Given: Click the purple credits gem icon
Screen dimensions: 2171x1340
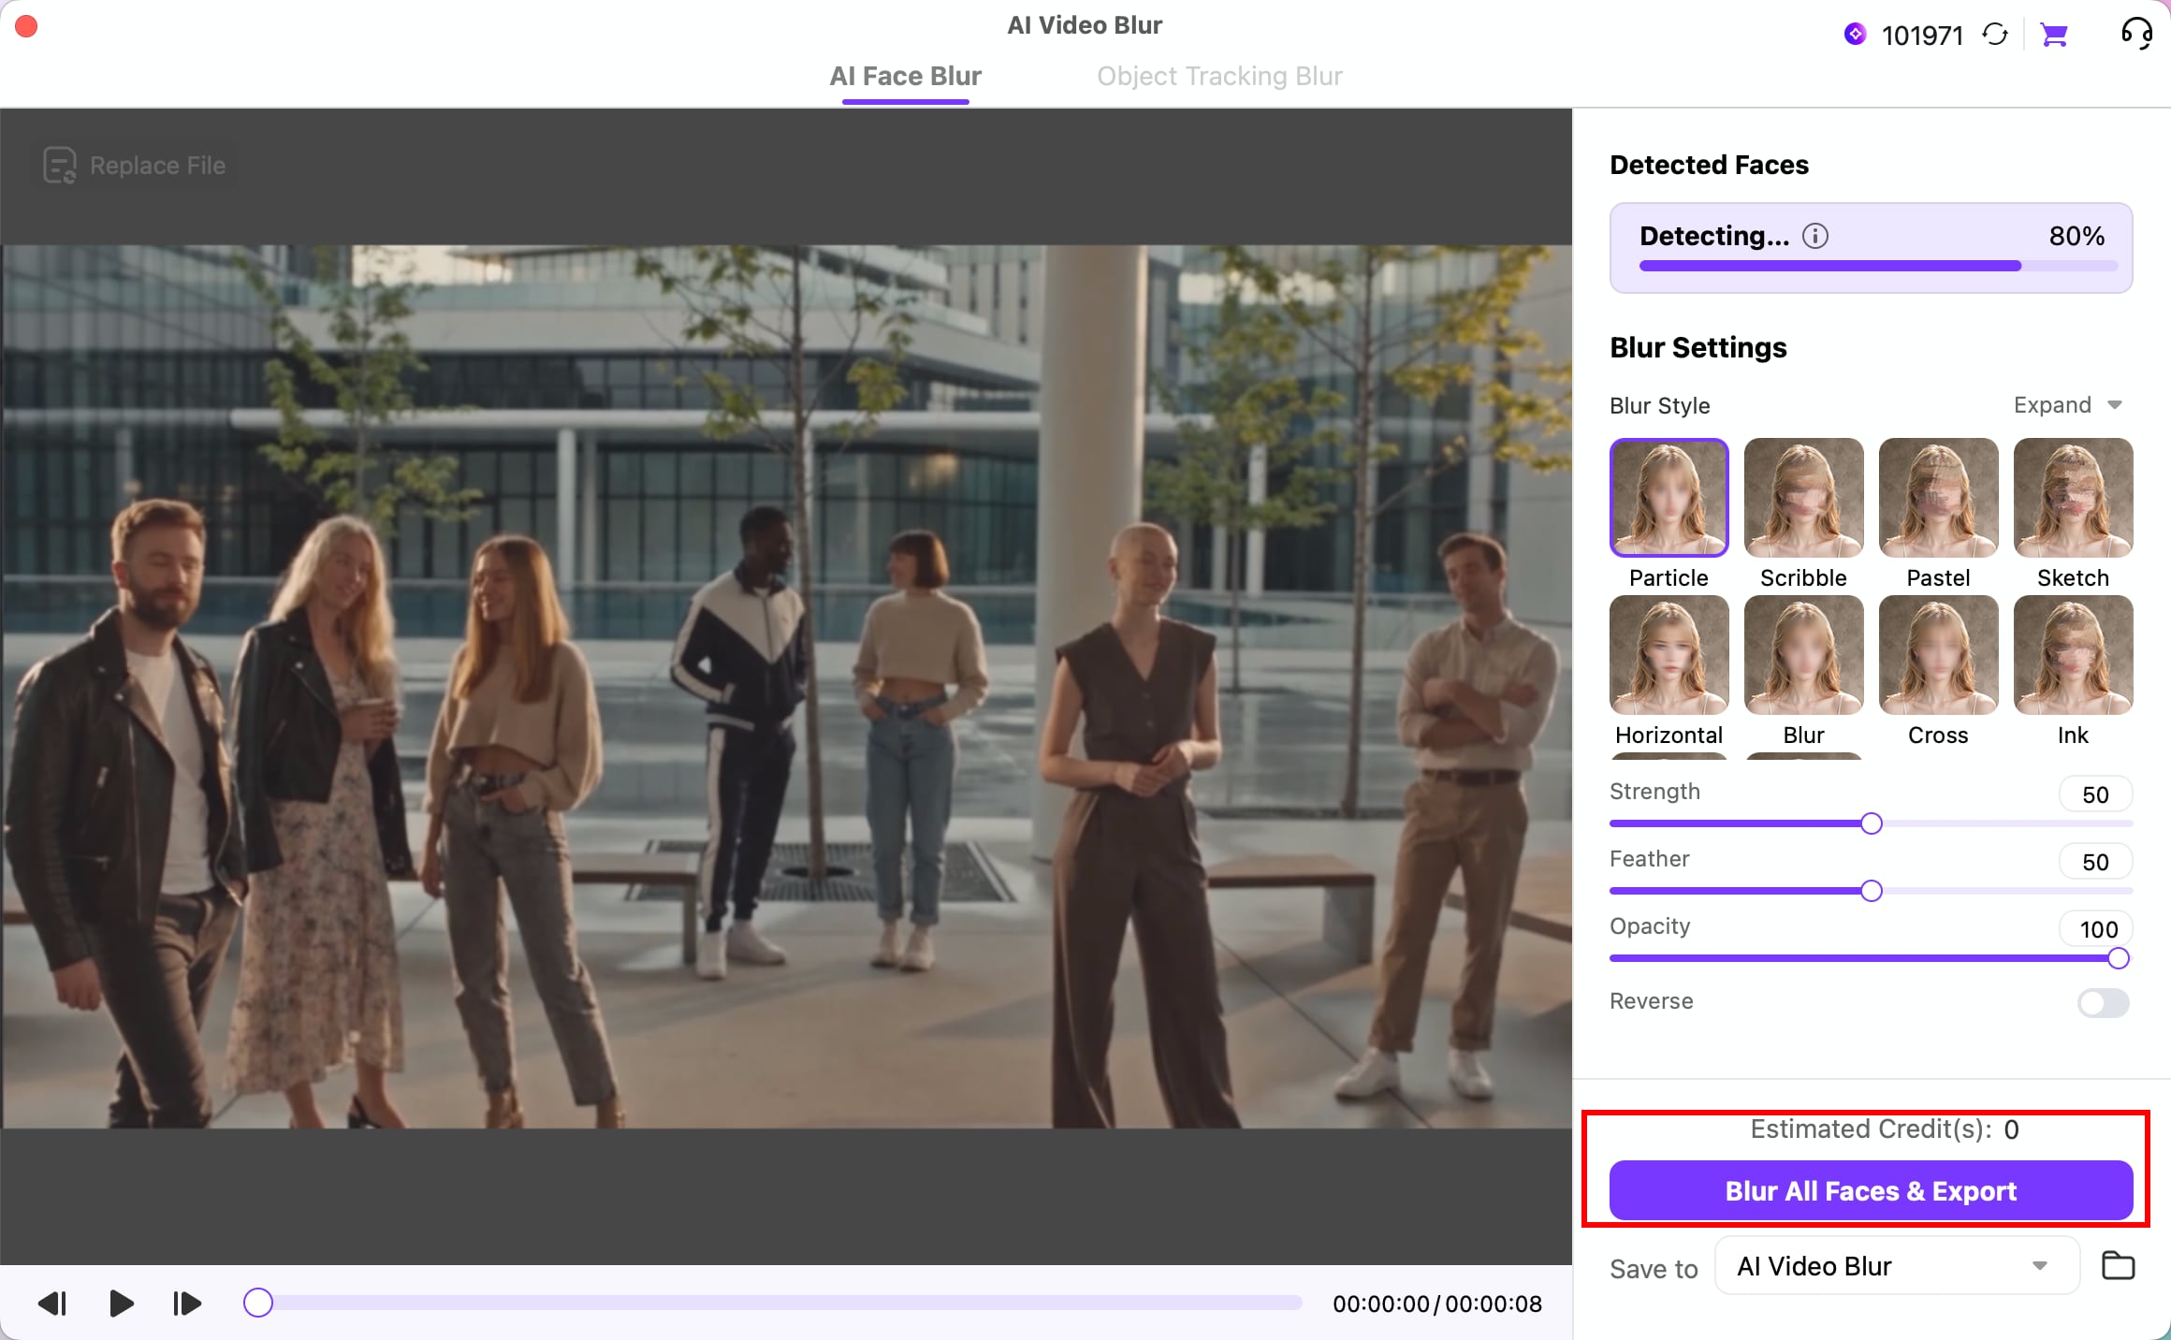Looking at the screenshot, I should tap(1855, 35).
